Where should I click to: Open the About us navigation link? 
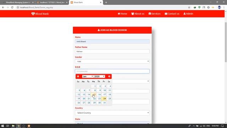coord(138,14)
